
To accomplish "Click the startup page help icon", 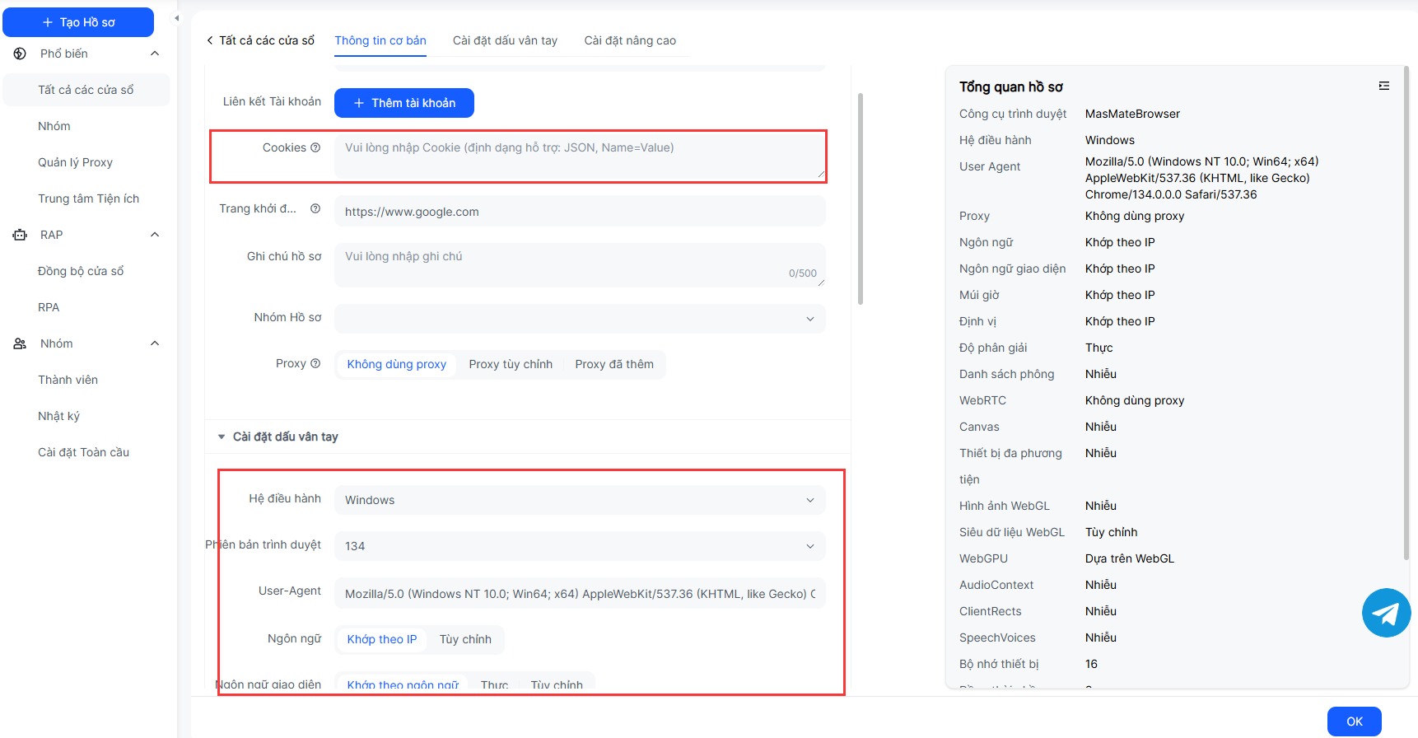I will click(x=315, y=208).
